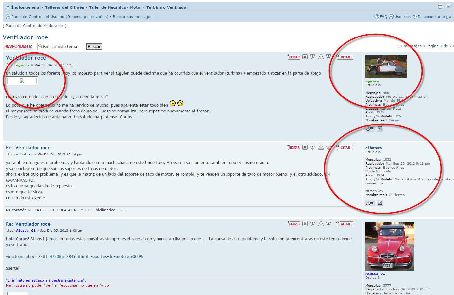The image size is (454, 295).
Task: Send private message to ogiroca via MP icon
Action: 370,128
